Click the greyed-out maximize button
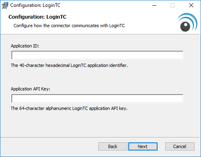 pyautogui.click(x=173, y=5)
